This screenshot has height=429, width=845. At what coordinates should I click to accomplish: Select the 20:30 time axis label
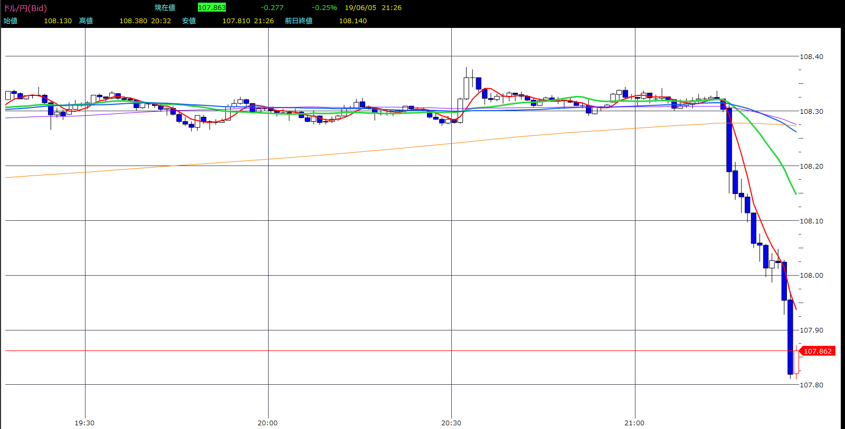tap(451, 423)
